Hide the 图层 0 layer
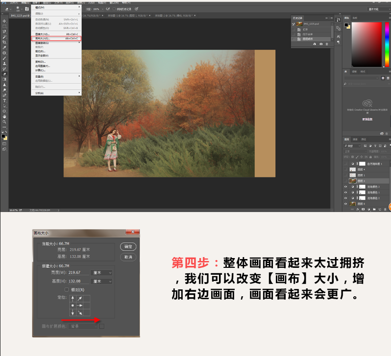391x356 pixels. (345, 204)
